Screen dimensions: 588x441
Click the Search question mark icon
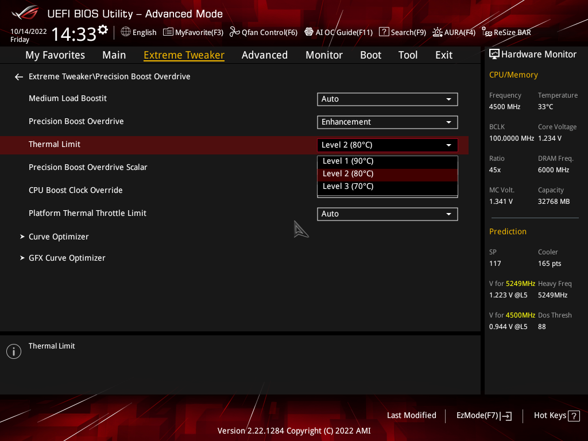tap(384, 32)
